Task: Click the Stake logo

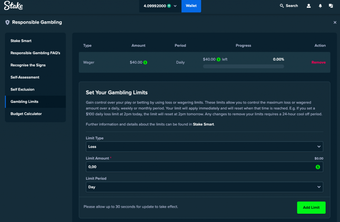Action: click(x=13, y=6)
